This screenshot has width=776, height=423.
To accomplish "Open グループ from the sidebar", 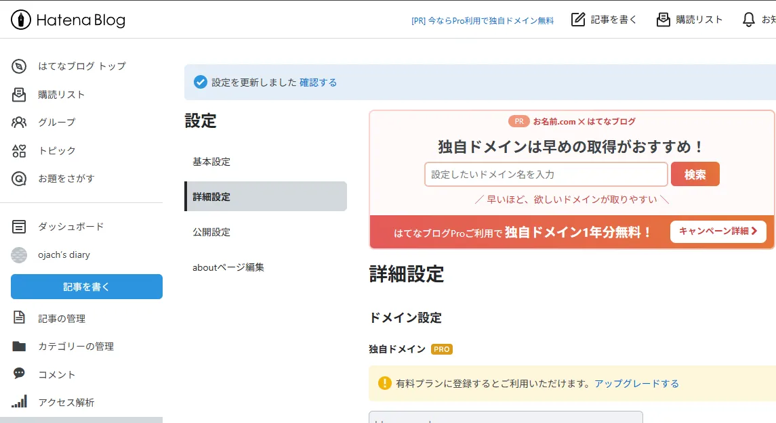I will click(x=56, y=122).
